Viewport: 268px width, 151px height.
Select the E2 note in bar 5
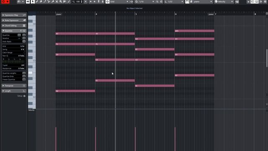point(155,86)
